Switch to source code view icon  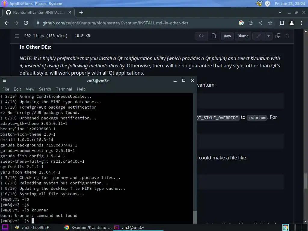[x=201, y=36]
